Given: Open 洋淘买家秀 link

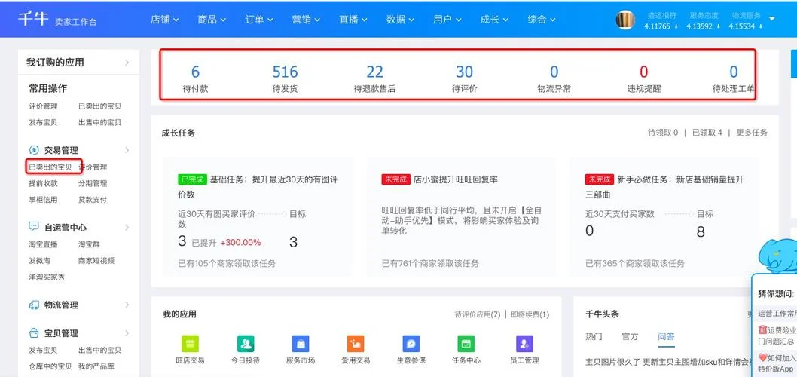Looking at the screenshot, I should coord(47,277).
